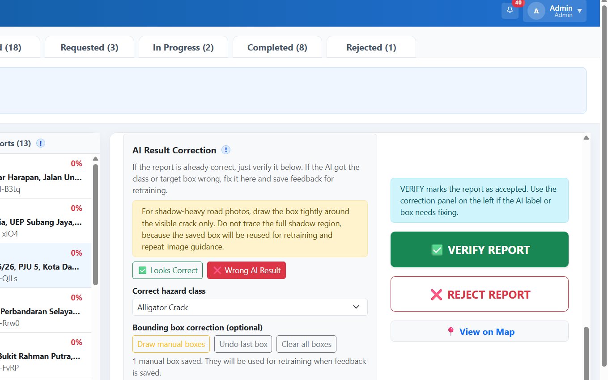Click the 'Bounding box correction (optional)' label
608x380 pixels.
click(x=197, y=327)
